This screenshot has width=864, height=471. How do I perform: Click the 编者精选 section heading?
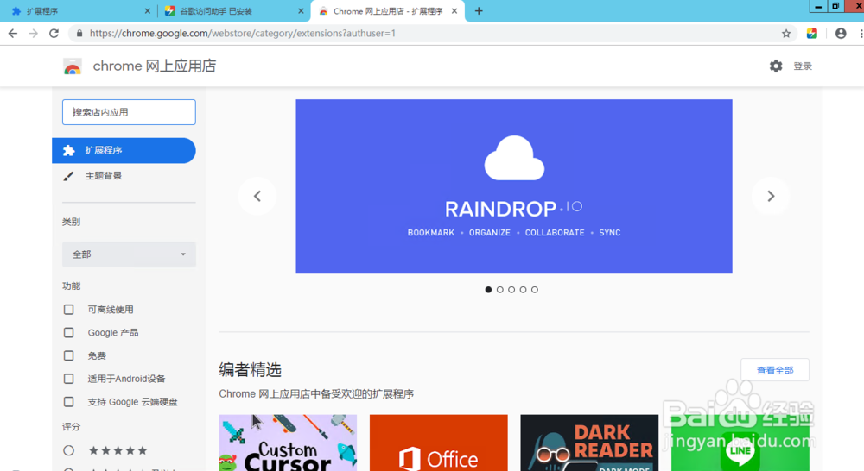pos(251,370)
